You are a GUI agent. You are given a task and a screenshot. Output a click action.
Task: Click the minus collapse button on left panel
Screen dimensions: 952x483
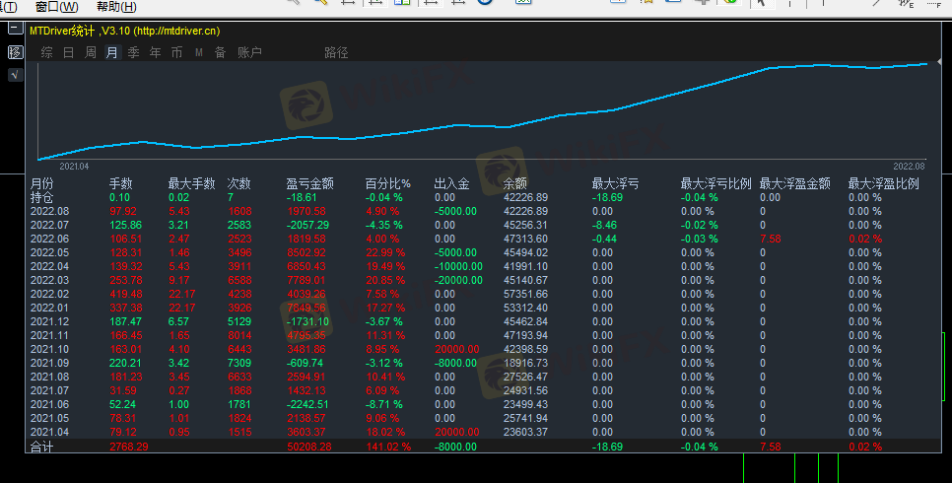15,30
